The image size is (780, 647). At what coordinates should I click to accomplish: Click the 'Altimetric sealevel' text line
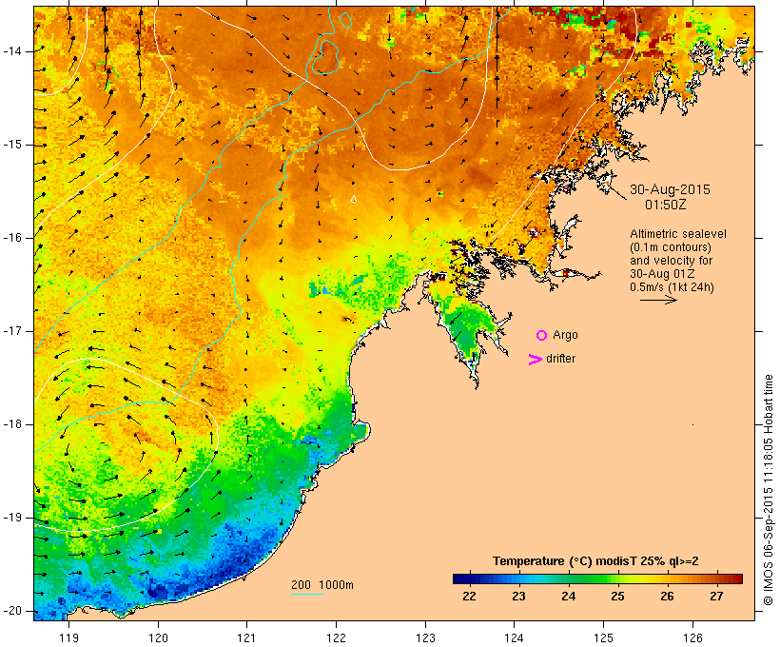click(678, 234)
